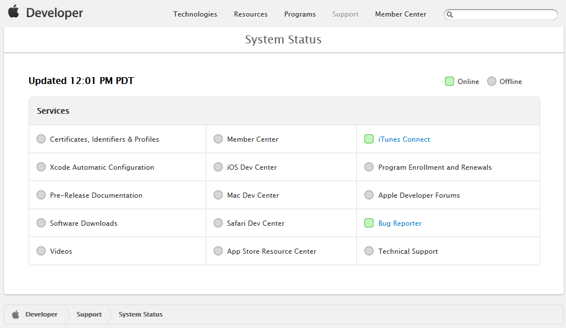Click the Online legend label
The height and width of the screenshot is (328, 566).
click(x=468, y=82)
